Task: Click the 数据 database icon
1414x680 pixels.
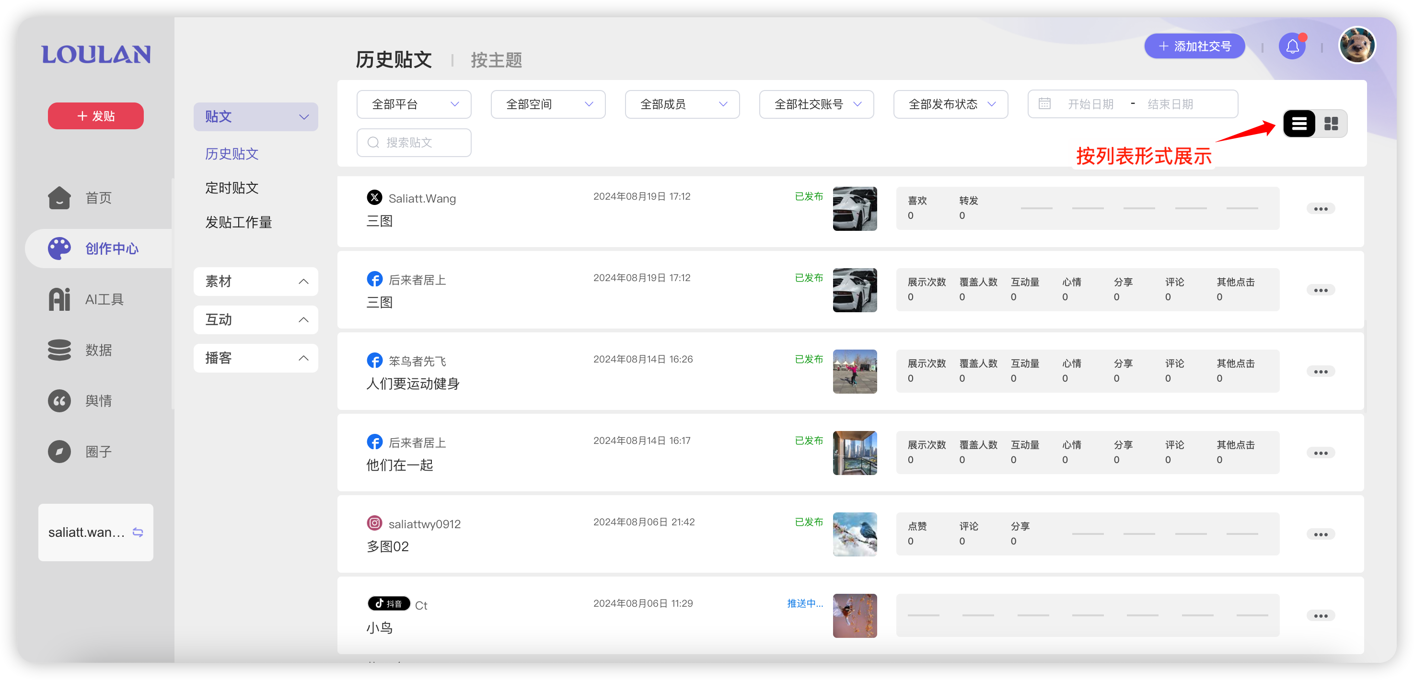Action: coord(59,350)
